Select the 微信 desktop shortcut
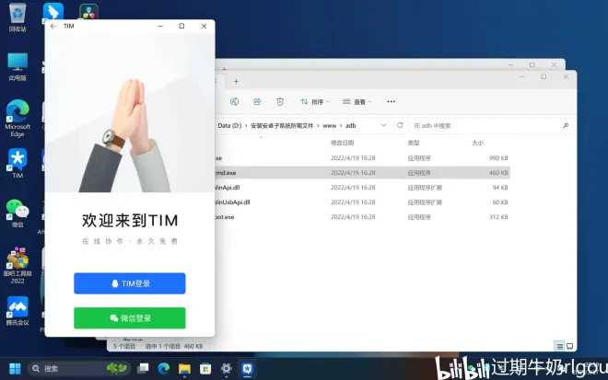 tap(18, 213)
